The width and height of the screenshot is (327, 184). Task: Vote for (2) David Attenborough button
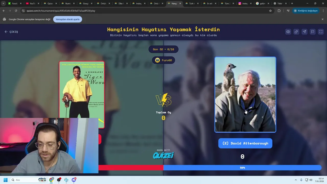click(x=245, y=143)
